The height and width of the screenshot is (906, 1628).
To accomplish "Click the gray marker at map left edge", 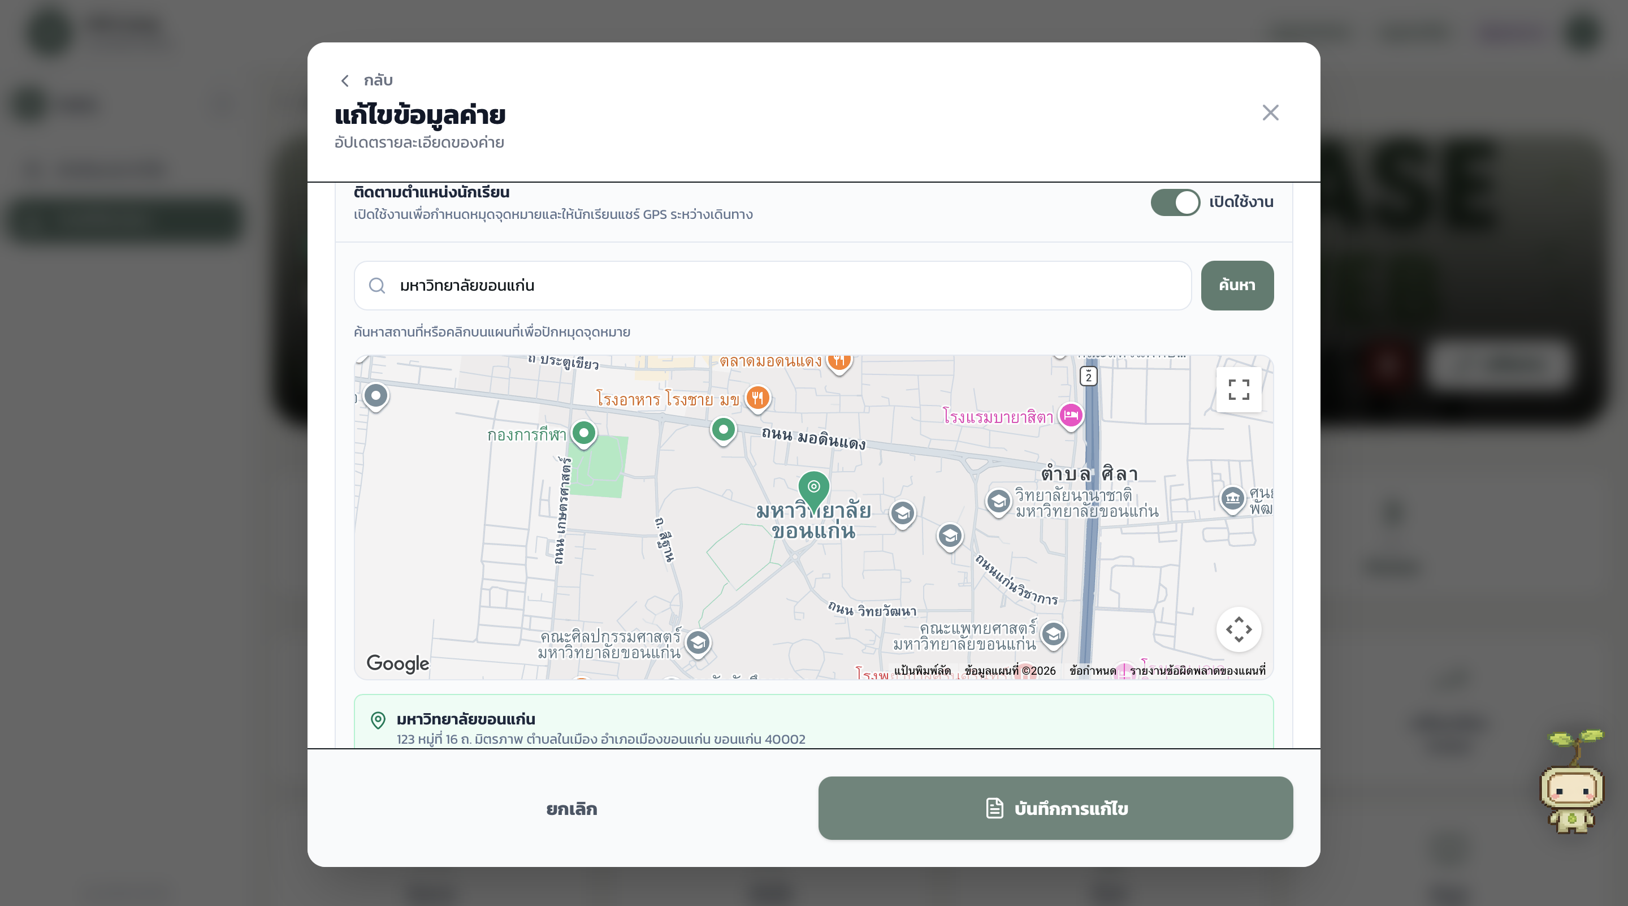I will 376,397.
